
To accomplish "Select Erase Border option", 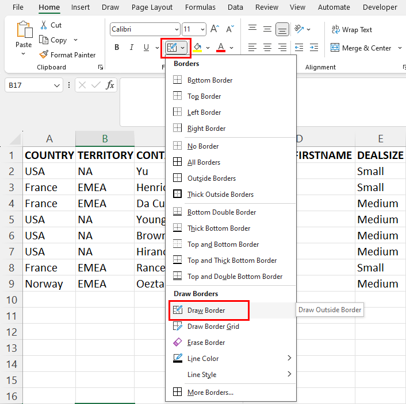I will tap(231, 342).
